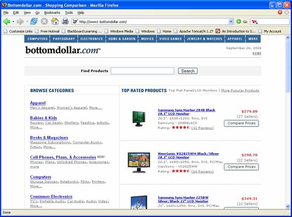This screenshot has width=292, height=217.
Task: Reload the page with the Refresh icon
Action: click(34, 22)
